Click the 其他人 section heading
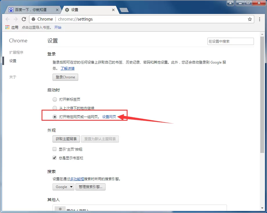The image size is (267, 213). pyautogui.click(x=54, y=200)
